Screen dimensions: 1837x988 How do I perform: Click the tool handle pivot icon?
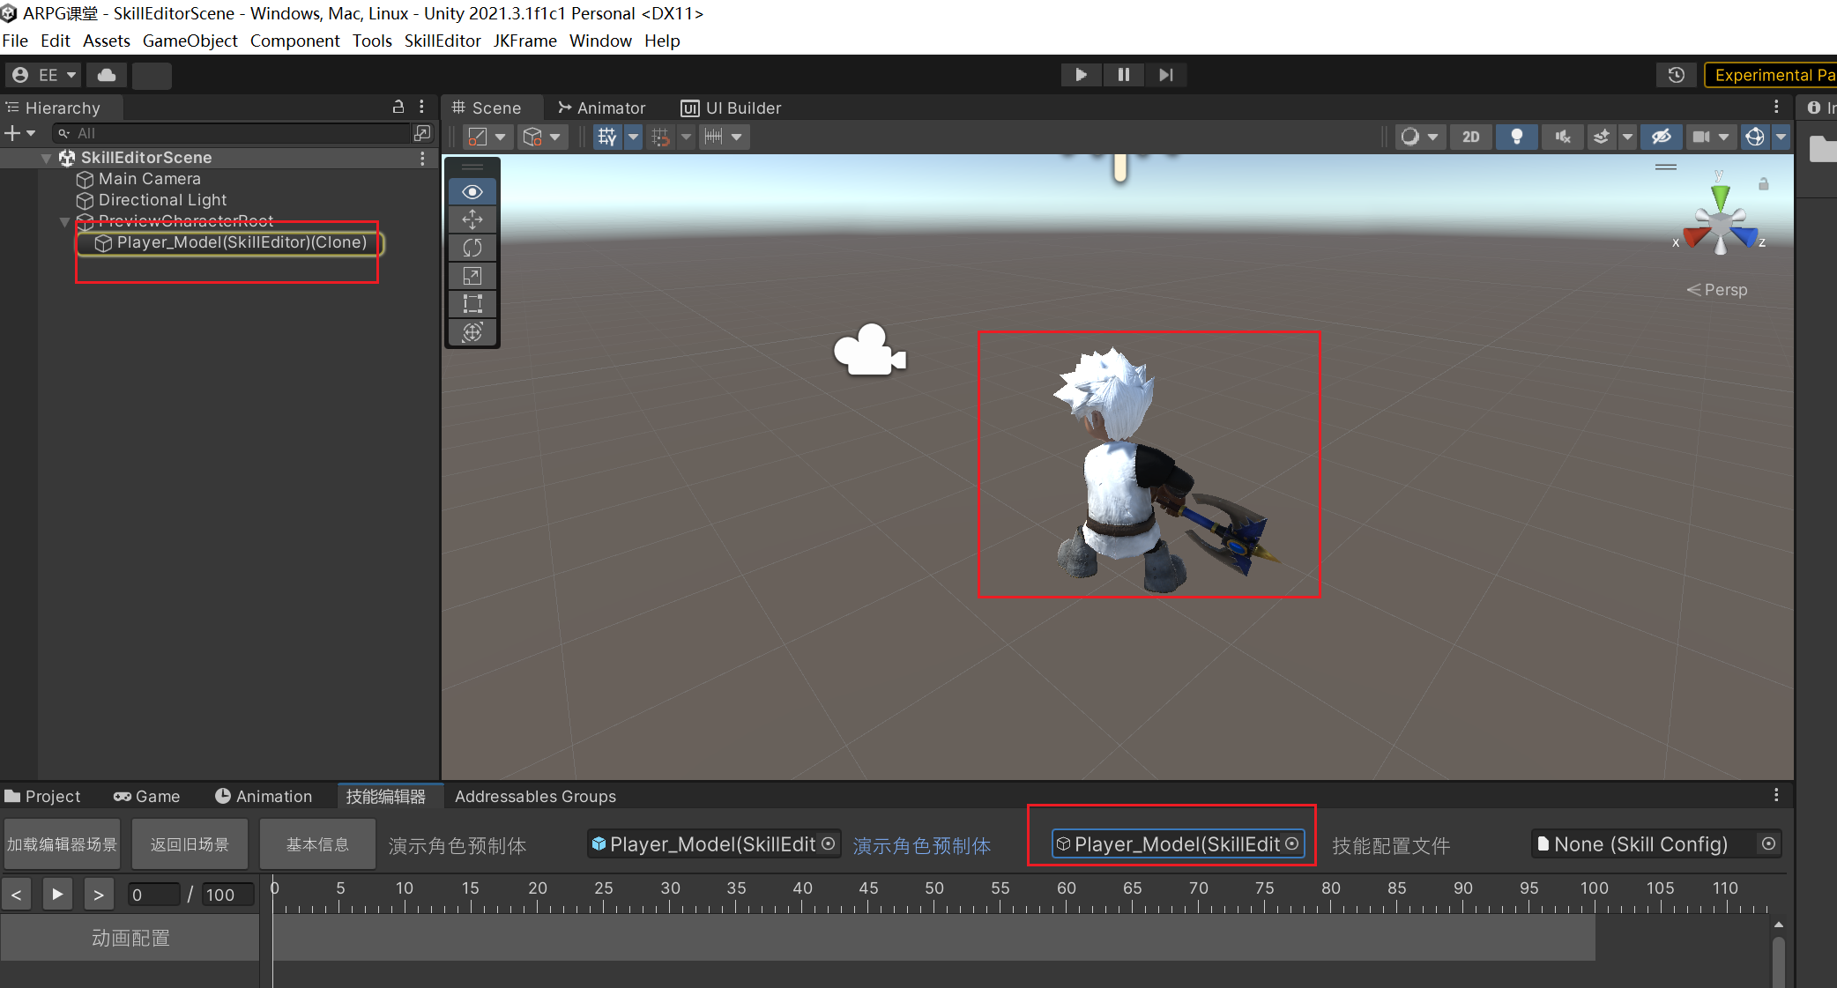477,137
